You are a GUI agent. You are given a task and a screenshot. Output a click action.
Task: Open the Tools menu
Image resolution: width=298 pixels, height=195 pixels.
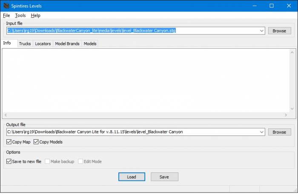(20, 16)
